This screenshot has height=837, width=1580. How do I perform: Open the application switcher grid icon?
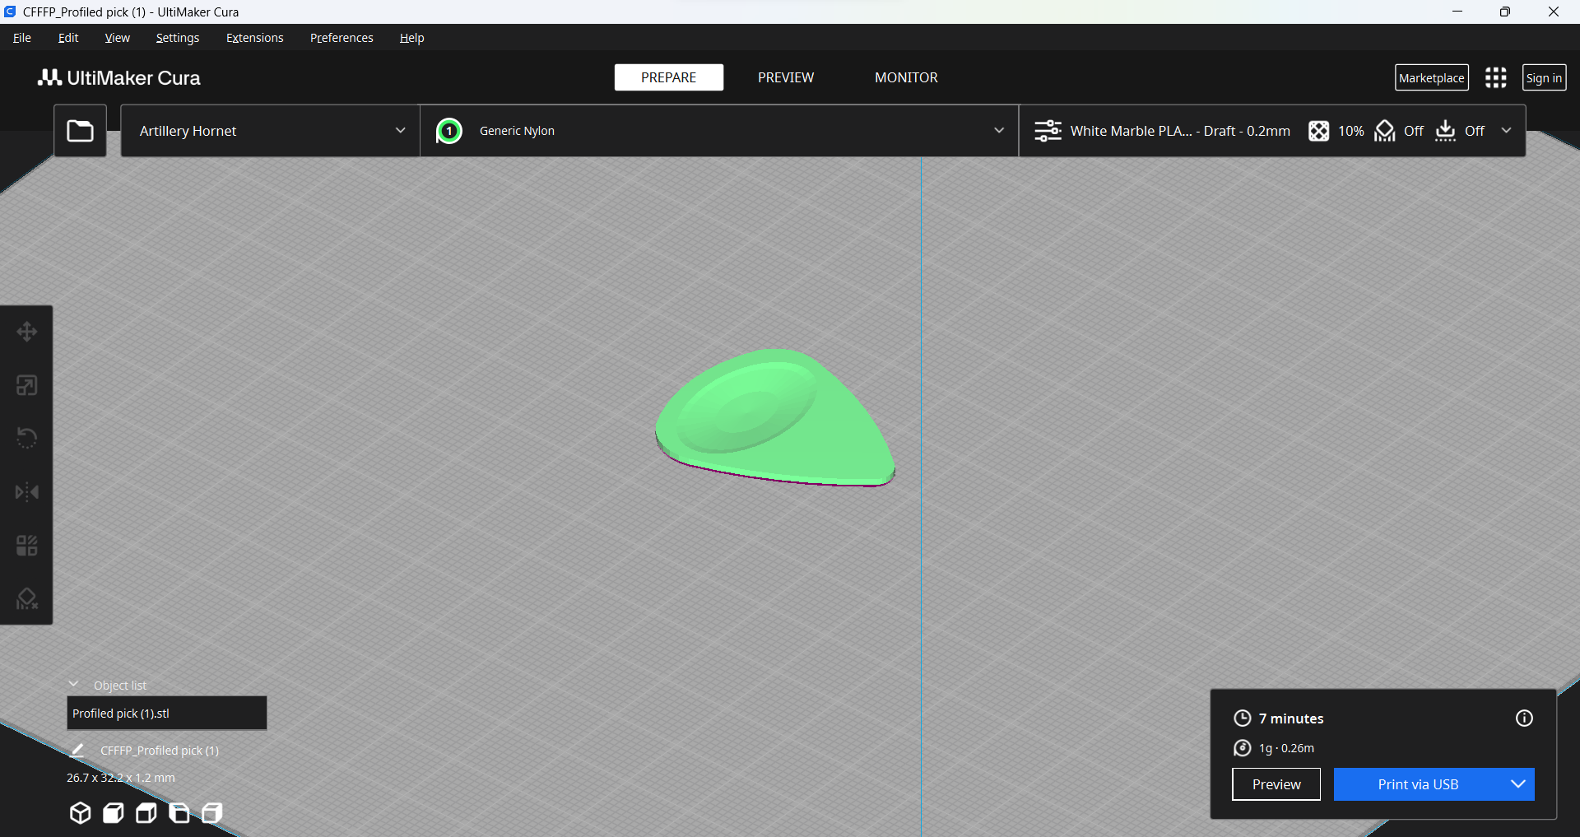click(x=1495, y=77)
